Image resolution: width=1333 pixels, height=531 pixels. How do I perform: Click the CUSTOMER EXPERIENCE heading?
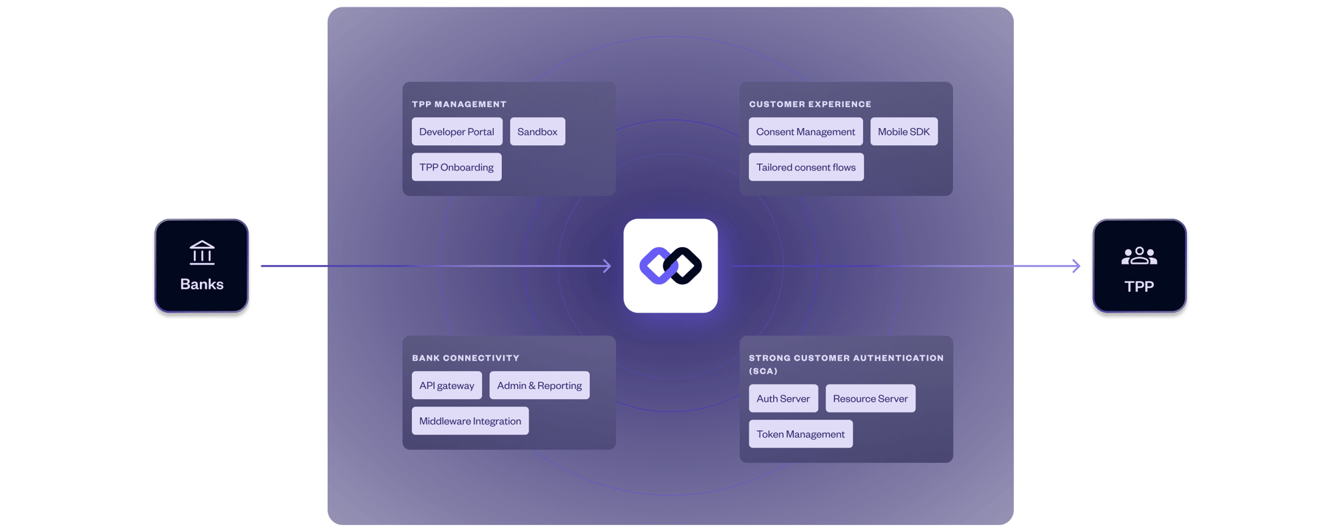click(x=810, y=104)
